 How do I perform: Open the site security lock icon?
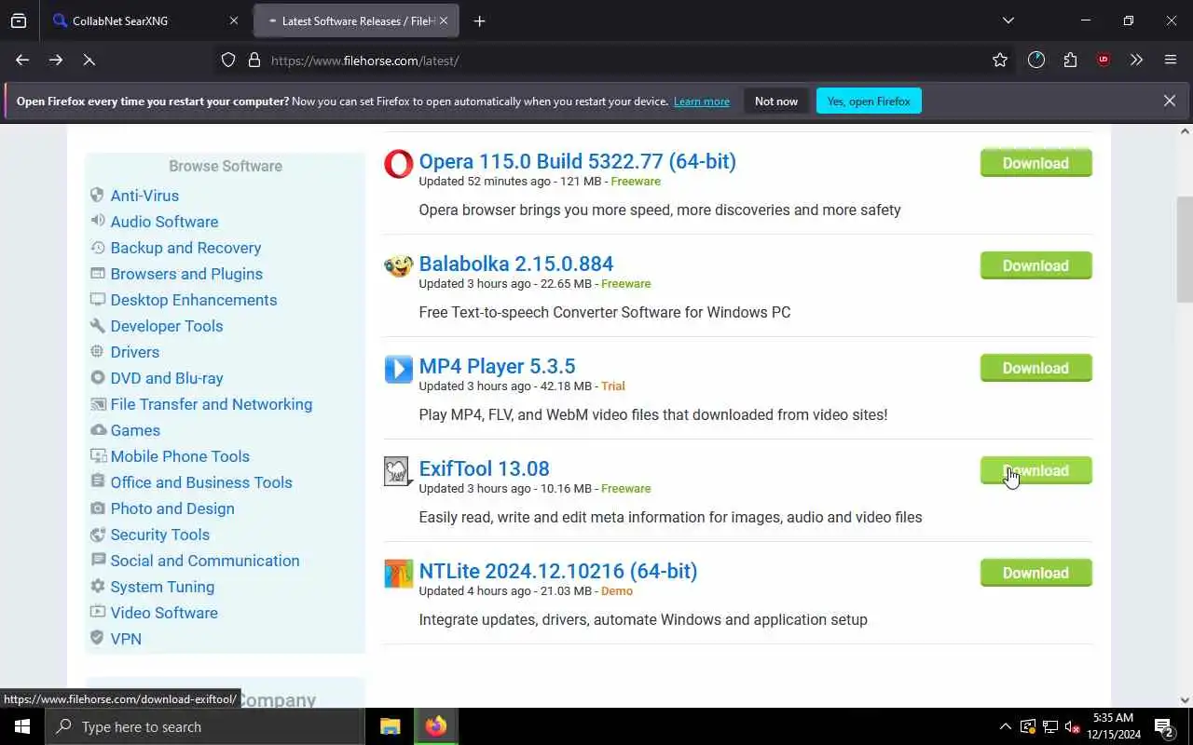(x=254, y=60)
